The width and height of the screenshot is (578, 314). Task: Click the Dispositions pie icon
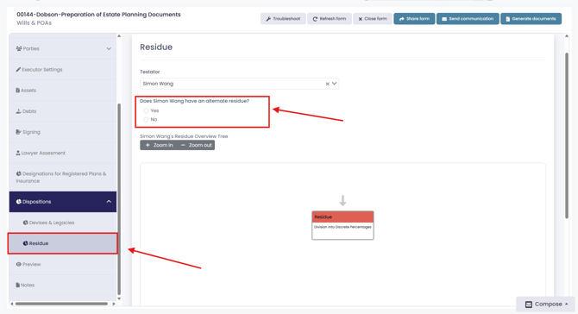point(18,202)
